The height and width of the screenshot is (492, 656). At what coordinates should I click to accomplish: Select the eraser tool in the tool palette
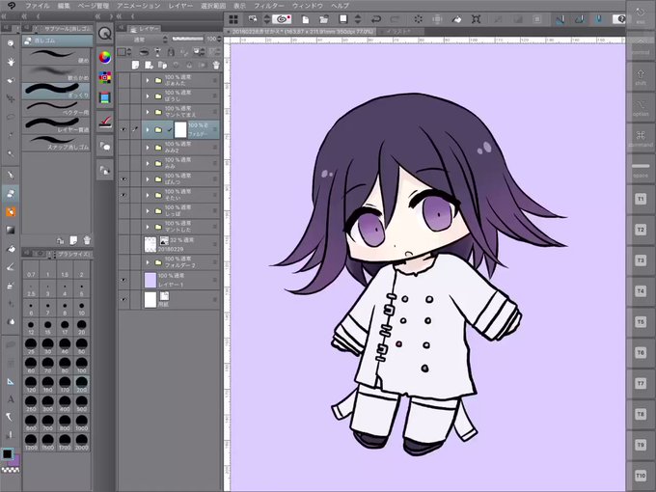pos(11,193)
